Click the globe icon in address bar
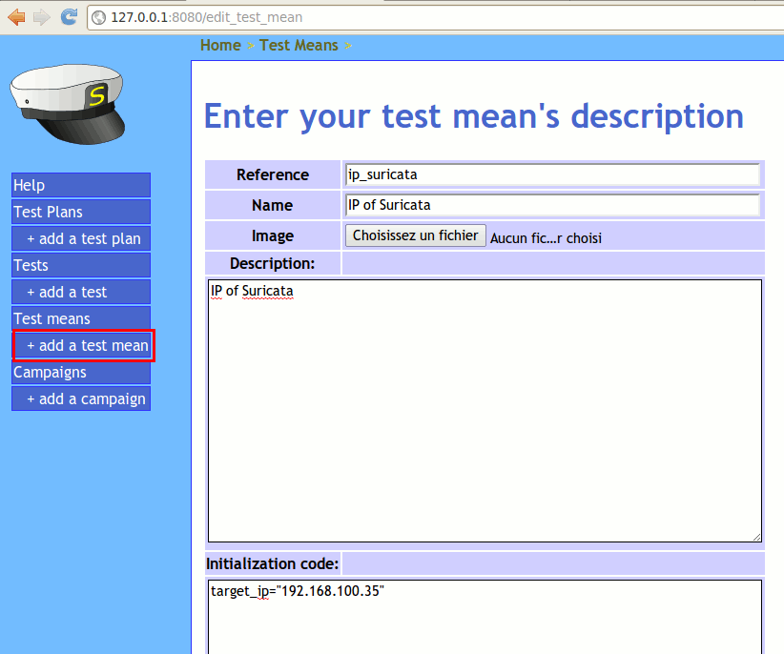 [x=98, y=17]
